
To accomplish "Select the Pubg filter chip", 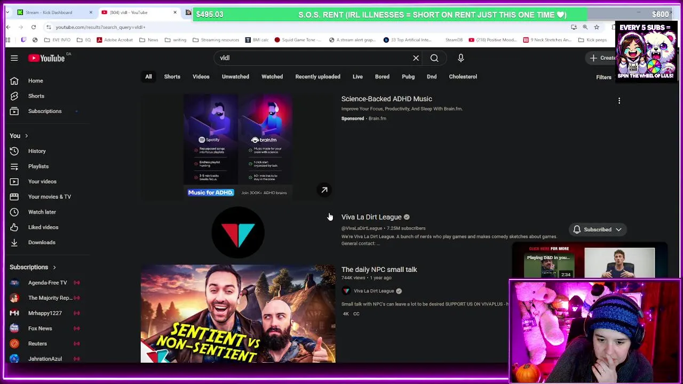I will click(x=408, y=77).
